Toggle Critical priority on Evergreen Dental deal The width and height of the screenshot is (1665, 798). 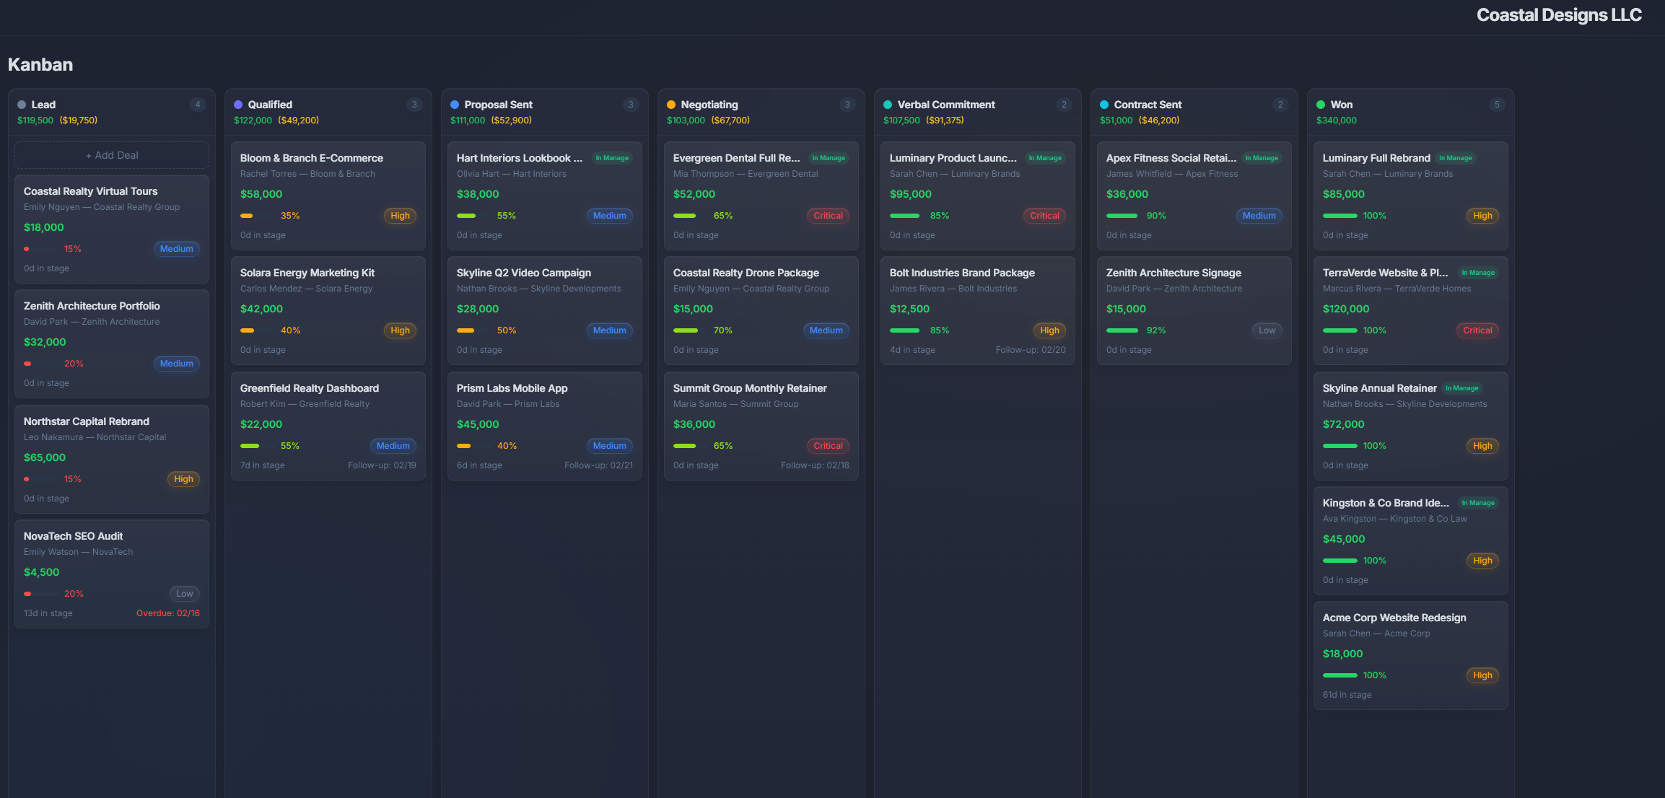tap(828, 215)
